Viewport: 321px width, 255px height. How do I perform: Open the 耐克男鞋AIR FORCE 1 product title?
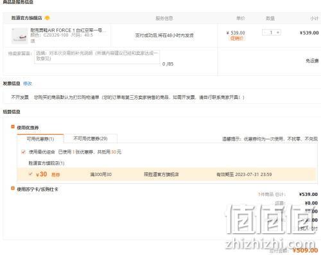pos(68,30)
